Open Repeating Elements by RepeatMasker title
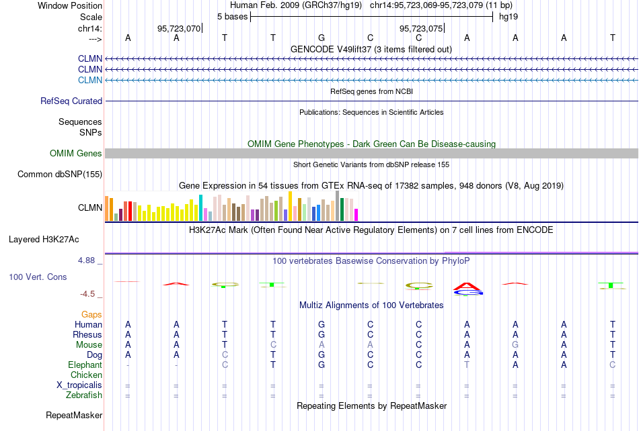This screenshot has height=431, width=639. pos(371,405)
